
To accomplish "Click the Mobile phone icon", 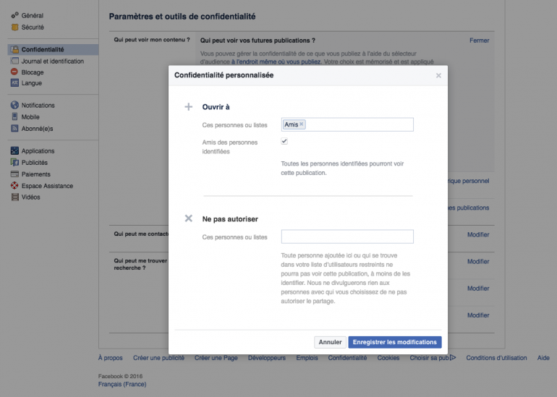I will (x=14, y=117).
